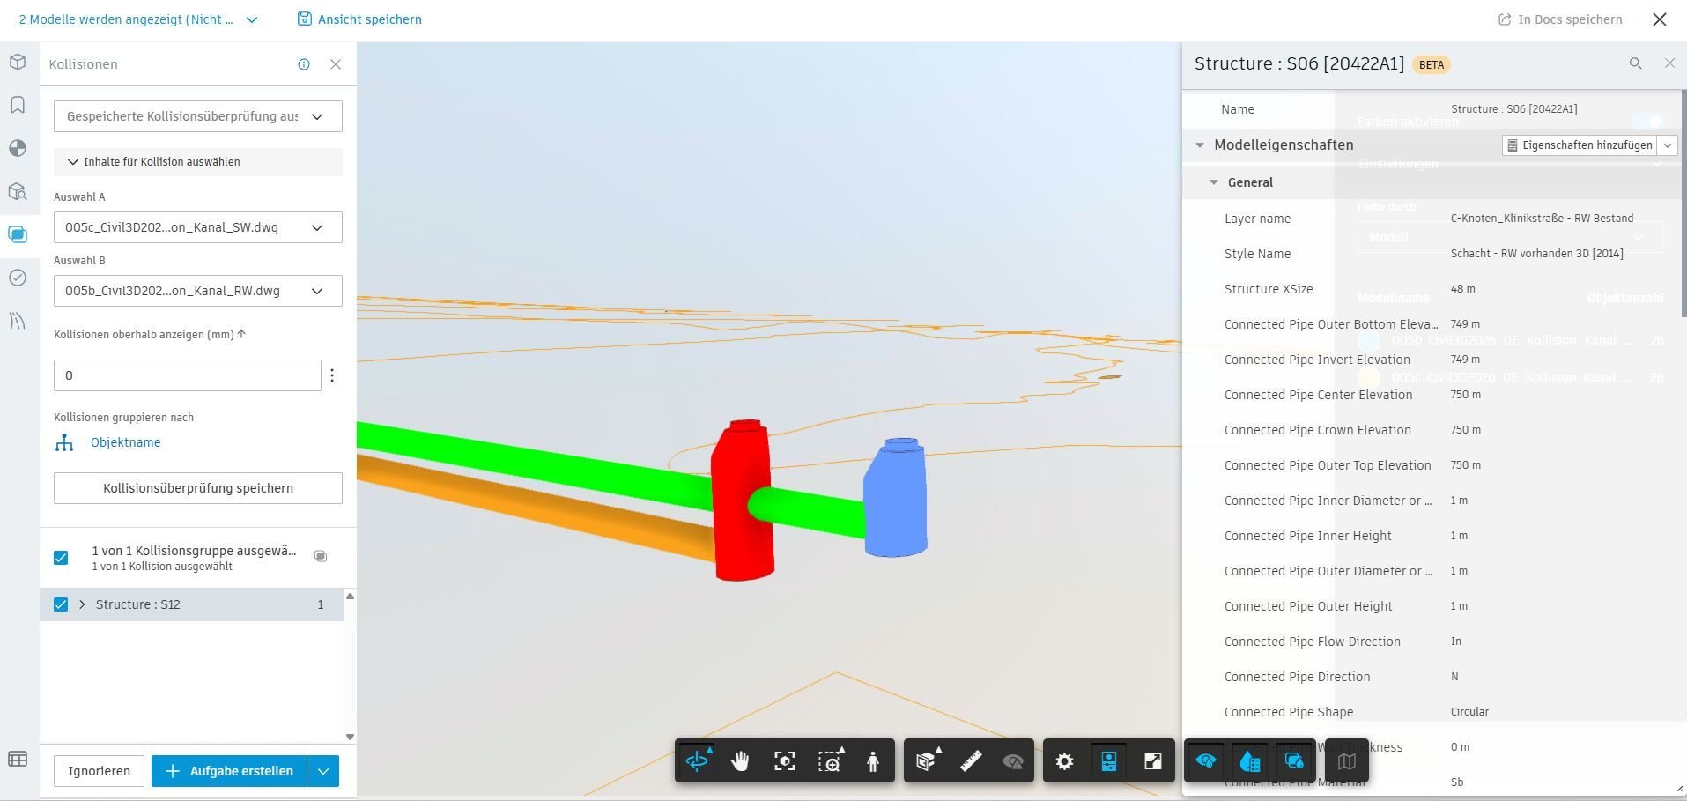The width and height of the screenshot is (1687, 801).
Task: Click the Fit to view icon
Action: pos(784,761)
